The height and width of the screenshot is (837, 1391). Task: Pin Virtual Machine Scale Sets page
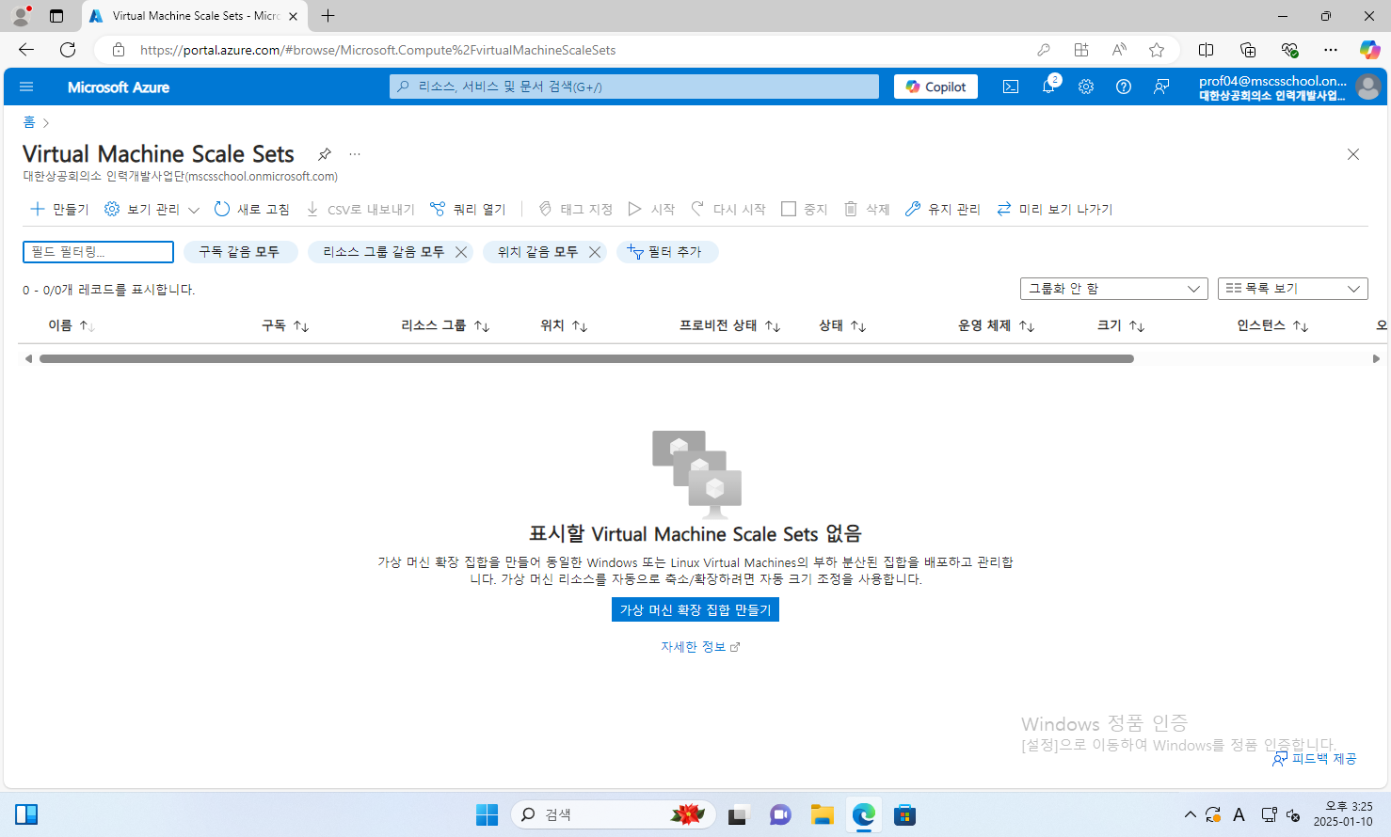coord(325,154)
